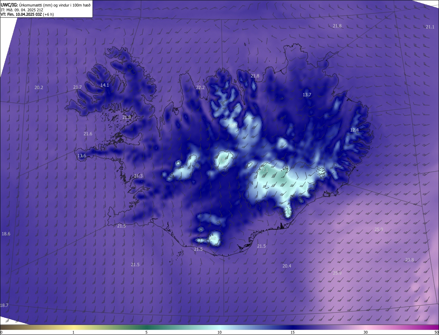Click the map value 13.7
The height and width of the screenshot is (335, 439).
307,95
